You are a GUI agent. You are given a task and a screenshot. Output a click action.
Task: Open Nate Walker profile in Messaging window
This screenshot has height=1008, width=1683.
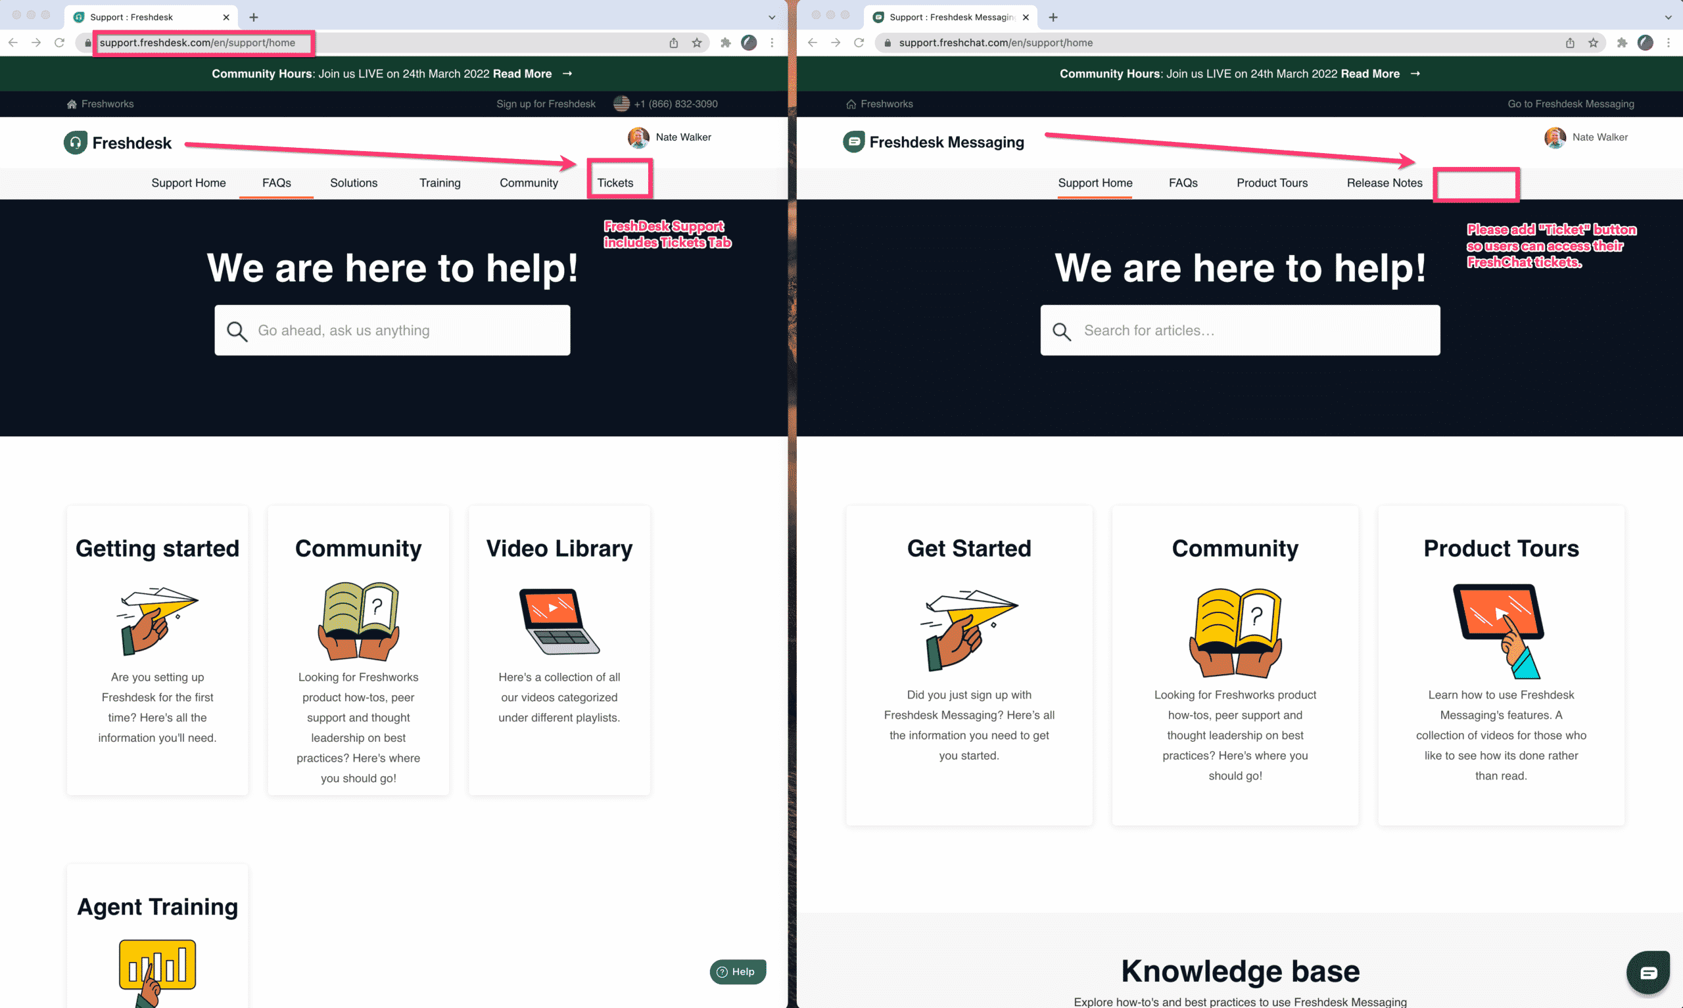coord(1586,137)
